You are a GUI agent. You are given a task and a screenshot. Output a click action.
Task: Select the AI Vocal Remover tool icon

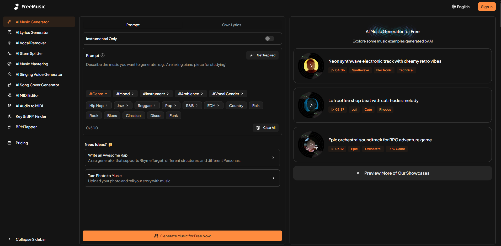click(x=9, y=43)
